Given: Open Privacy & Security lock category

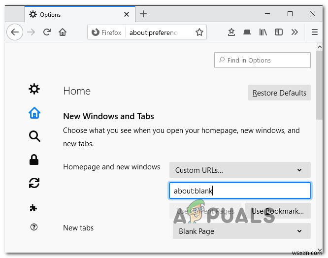Looking at the screenshot, I should click(34, 160).
